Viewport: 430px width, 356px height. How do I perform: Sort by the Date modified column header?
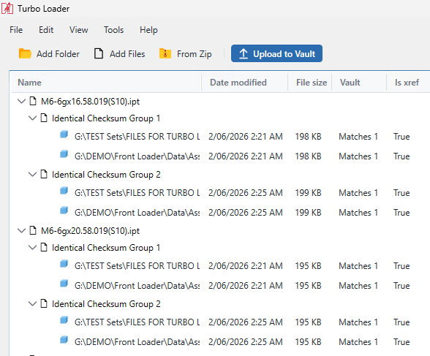tap(238, 82)
